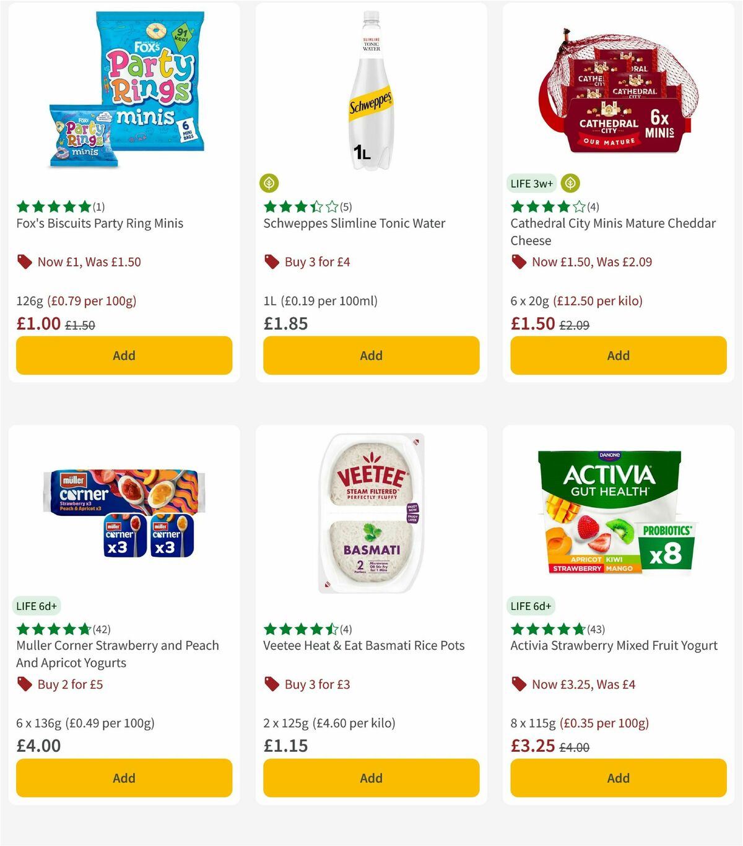Open the Veetee Heat & Eat Basmati Rice Pots link
The width and height of the screenshot is (743, 846).
[x=363, y=645]
